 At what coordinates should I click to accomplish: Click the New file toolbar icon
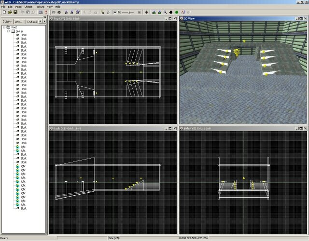pos(4,13)
